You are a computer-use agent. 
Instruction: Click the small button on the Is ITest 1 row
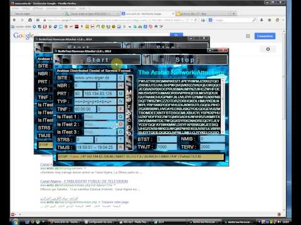click(x=120, y=117)
